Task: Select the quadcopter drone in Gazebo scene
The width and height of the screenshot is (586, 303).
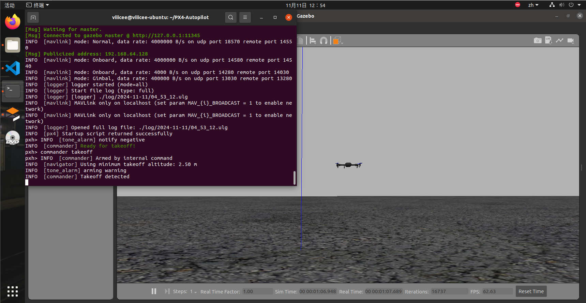Action: point(348,165)
